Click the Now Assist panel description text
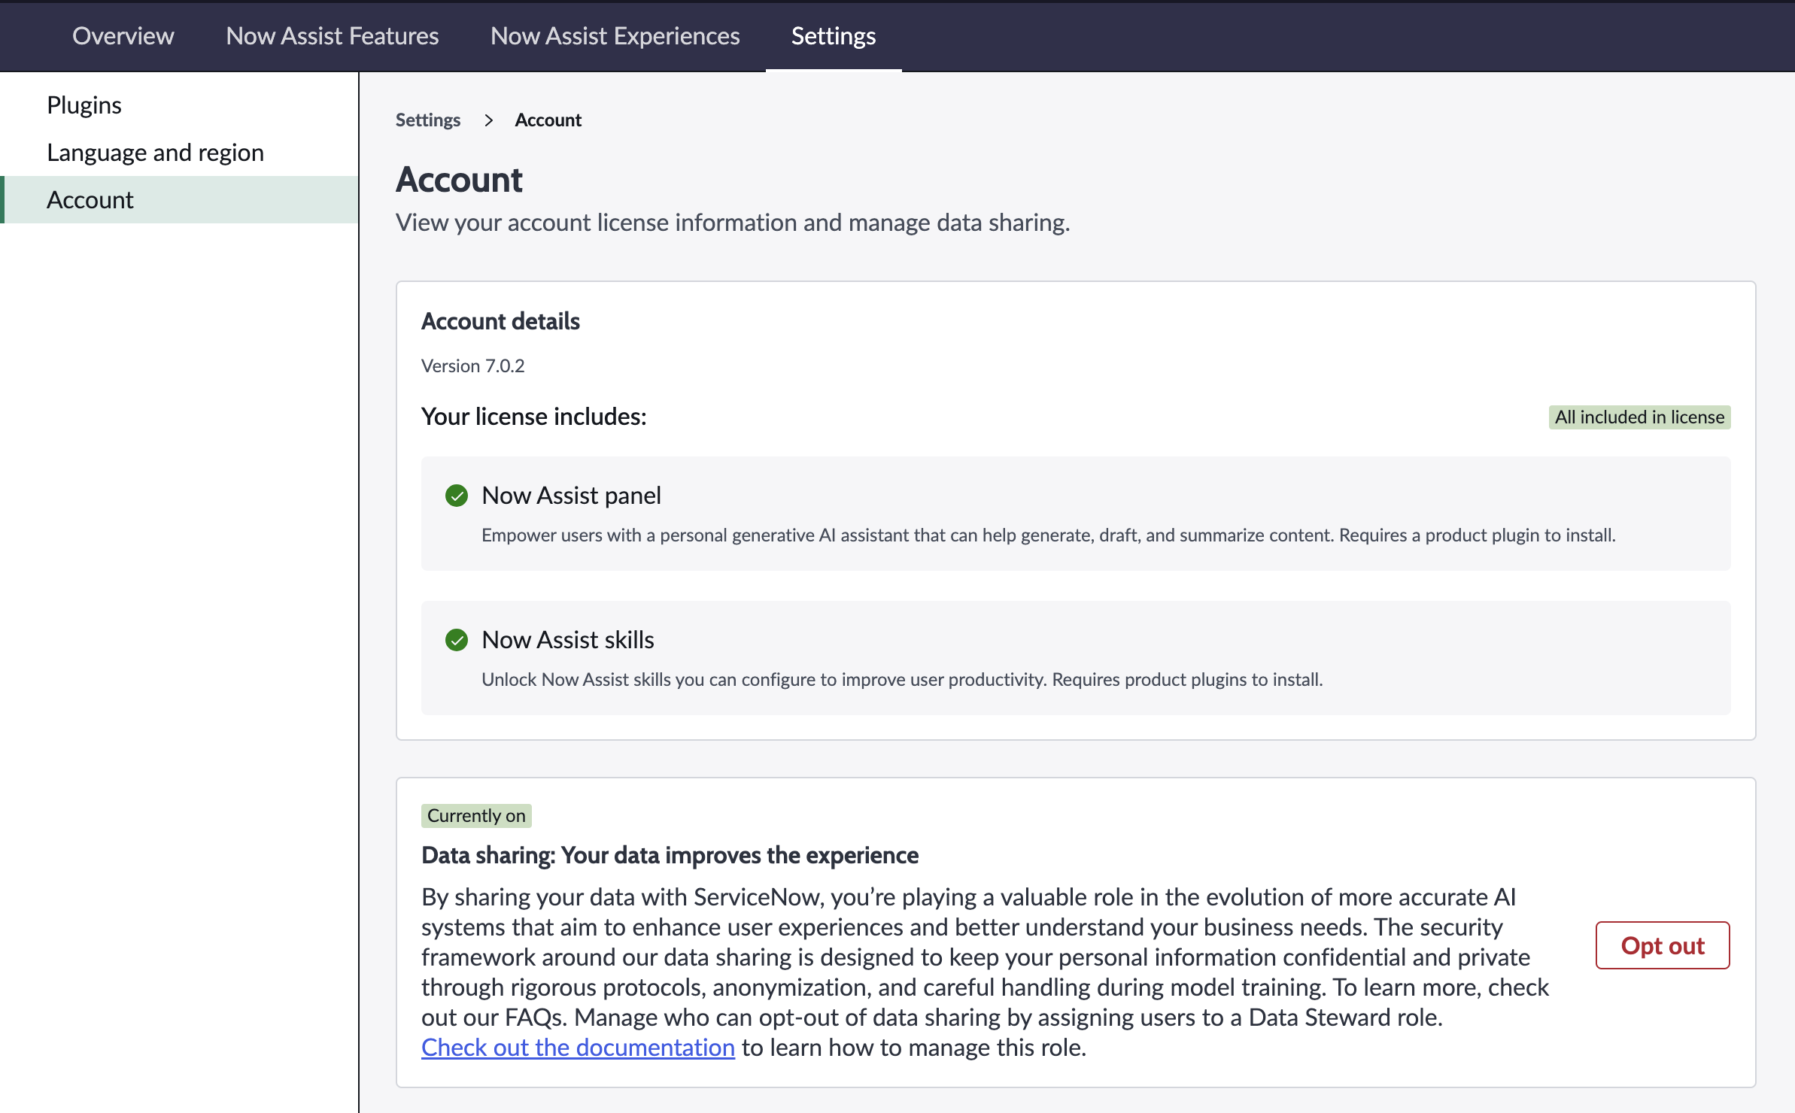1795x1113 pixels. pos(1048,535)
